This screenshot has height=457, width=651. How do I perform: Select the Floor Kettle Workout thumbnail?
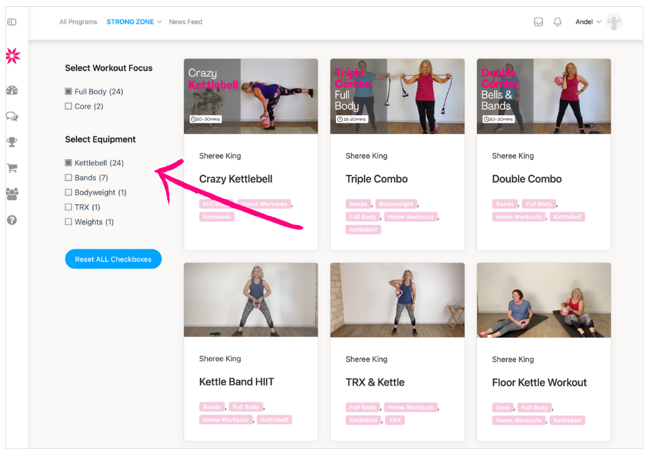pos(543,300)
